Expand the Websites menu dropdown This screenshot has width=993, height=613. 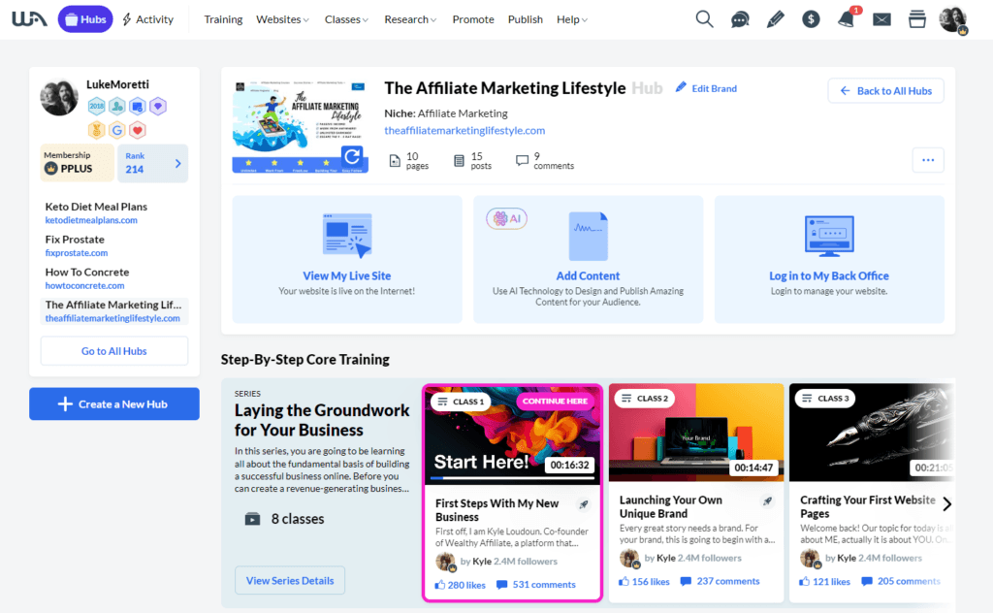[x=282, y=19]
